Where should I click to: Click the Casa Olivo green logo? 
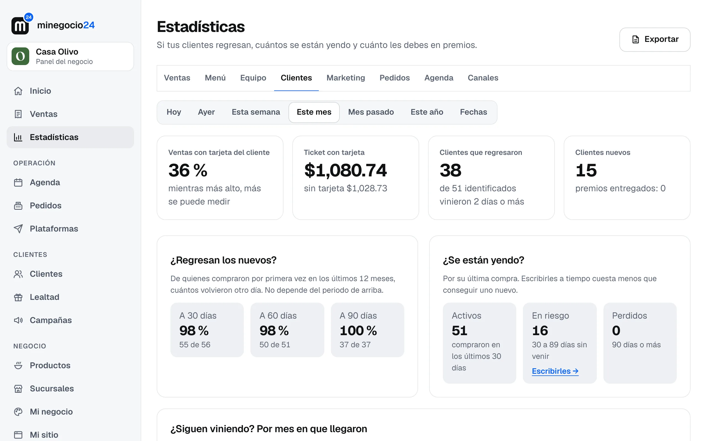[x=20, y=56]
